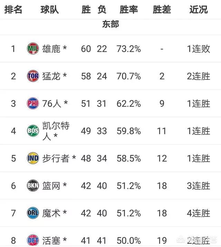
Task: Select the Philadelphia PHI team logo
Action: click(33, 103)
